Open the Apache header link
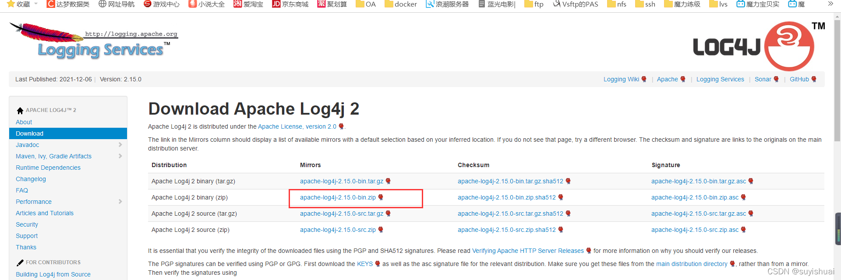The image size is (841, 280). click(667, 79)
